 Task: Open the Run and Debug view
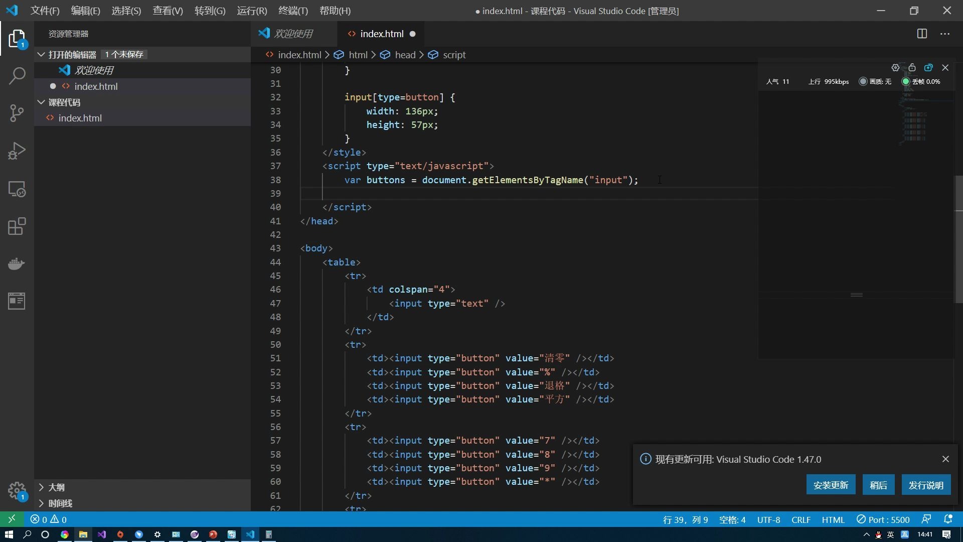[x=17, y=151]
